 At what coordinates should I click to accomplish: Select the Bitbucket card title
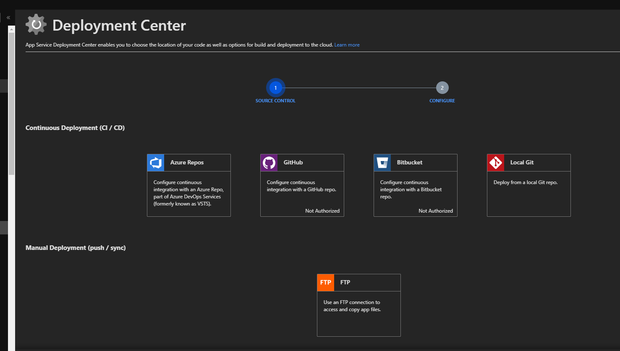(410, 163)
